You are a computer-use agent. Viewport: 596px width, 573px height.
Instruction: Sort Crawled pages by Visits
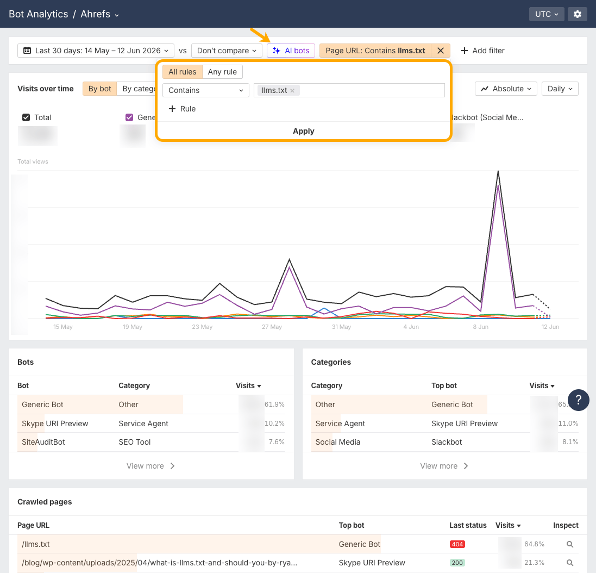[x=508, y=525]
